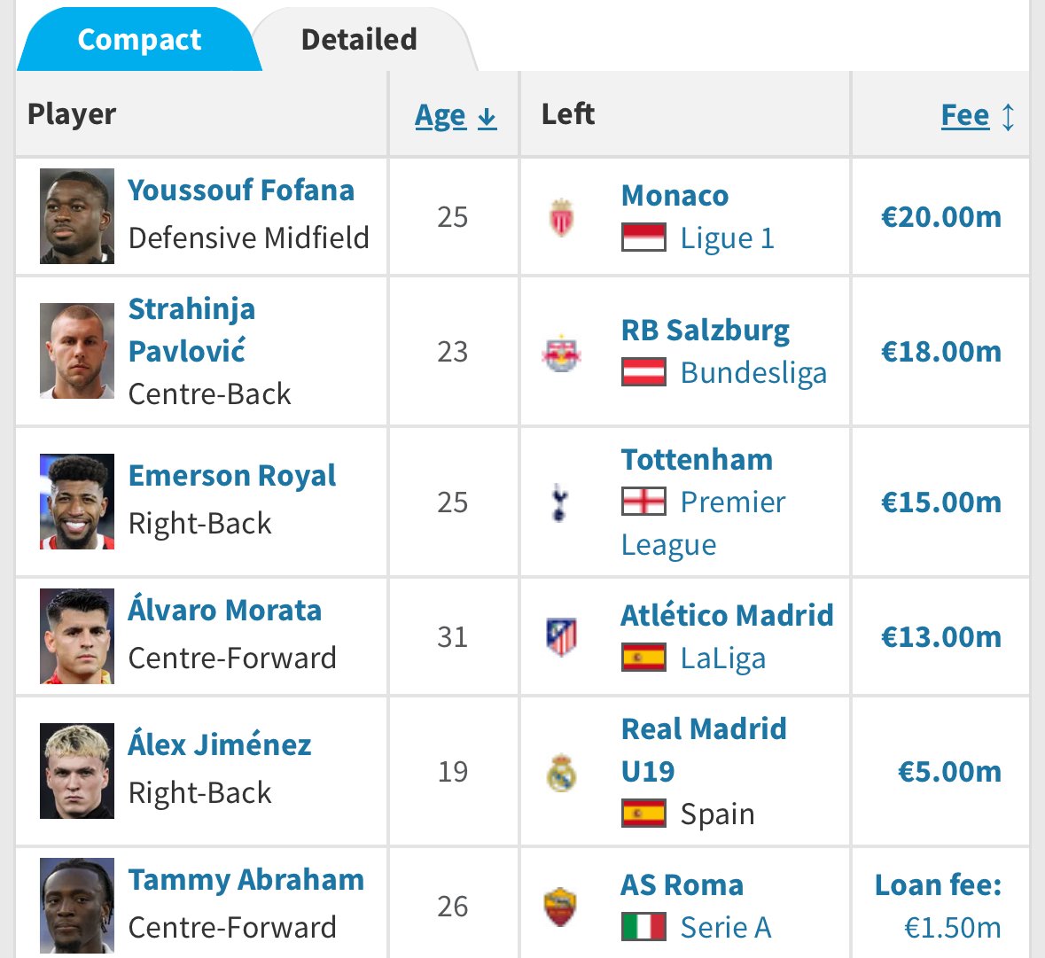The width and height of the screenshot is (1045, 958).
Task: Open Youssouf Fofana's player profile
Action: pos(240,191)
